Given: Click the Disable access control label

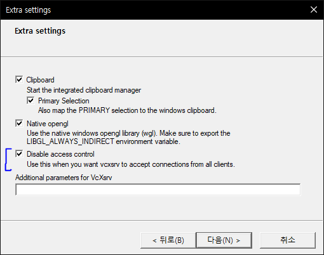Looking at the screenshot, I should pyautogui.click(x=60, y=154).
